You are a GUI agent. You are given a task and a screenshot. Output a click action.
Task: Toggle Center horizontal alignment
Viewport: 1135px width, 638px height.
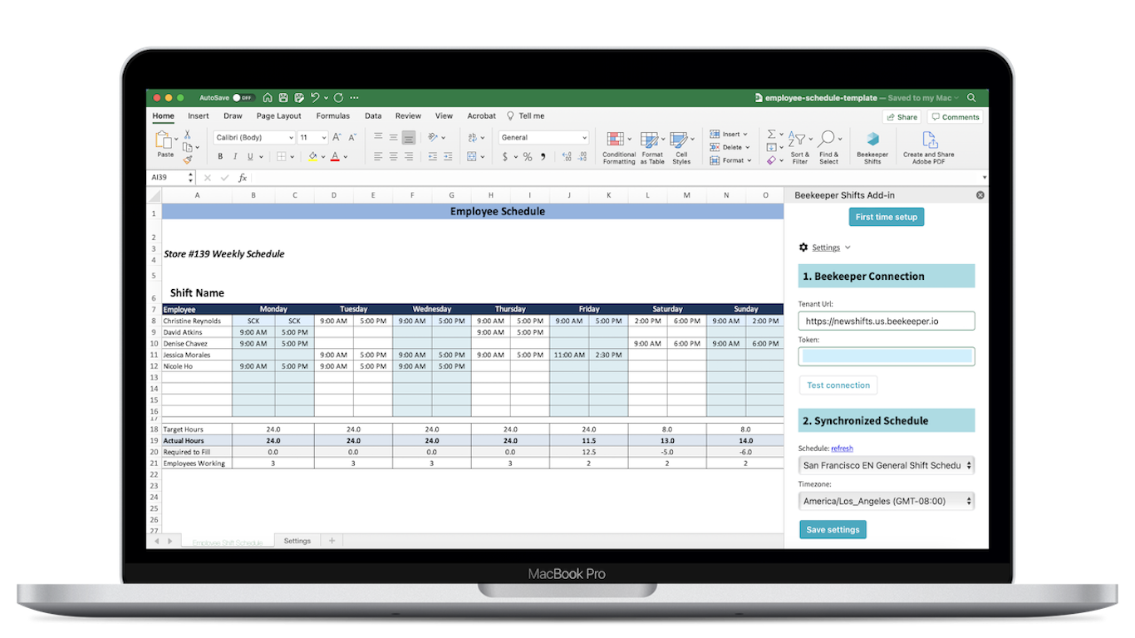pos(393,156)
